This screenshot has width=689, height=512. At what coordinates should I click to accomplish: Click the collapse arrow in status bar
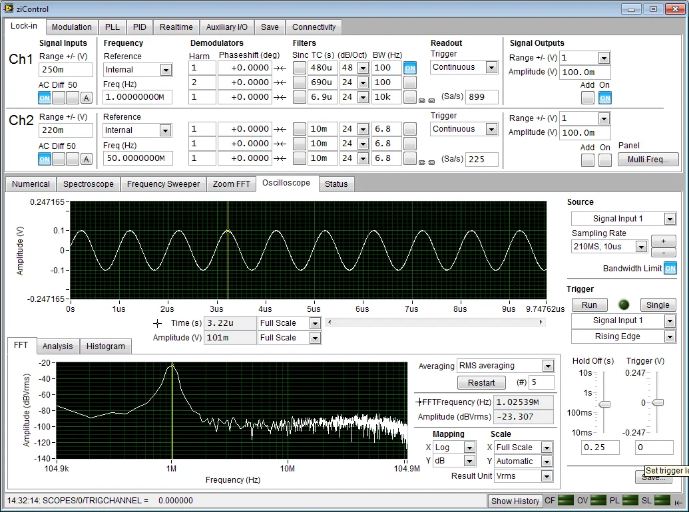[x=679, y=502]
